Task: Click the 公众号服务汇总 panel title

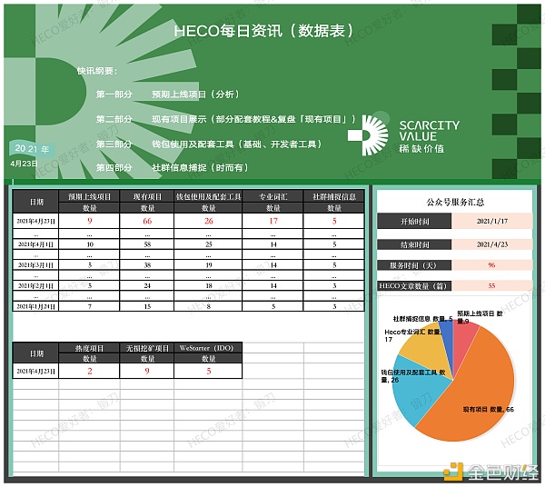Action: pyautogui.click(x=455, y=202)
